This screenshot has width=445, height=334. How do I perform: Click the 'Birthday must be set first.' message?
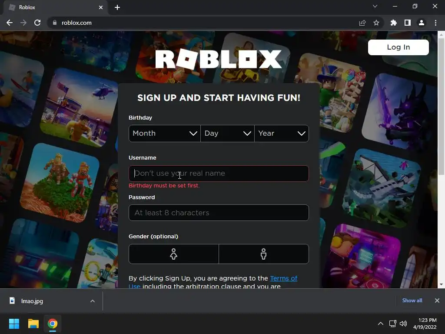164,185
